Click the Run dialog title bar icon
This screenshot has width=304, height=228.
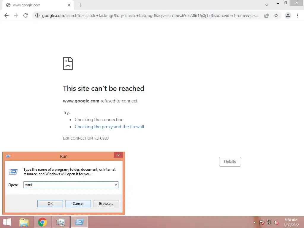[x=8, y=156]
